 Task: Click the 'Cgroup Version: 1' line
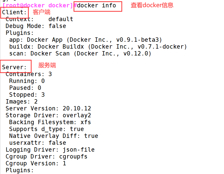pyautogui.click(x=36, y=163)
